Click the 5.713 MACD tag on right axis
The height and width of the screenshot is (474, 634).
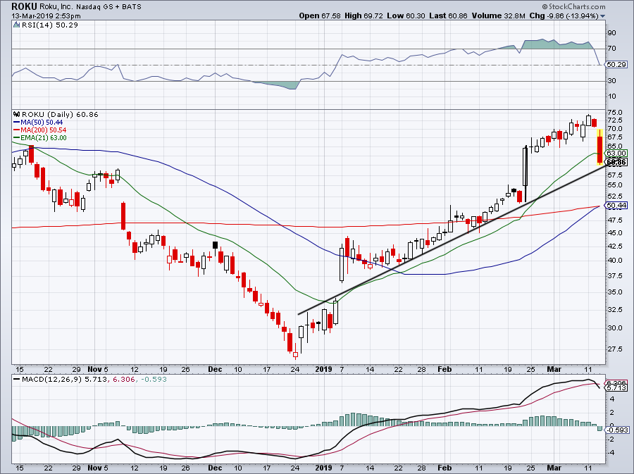pos(617,387)
